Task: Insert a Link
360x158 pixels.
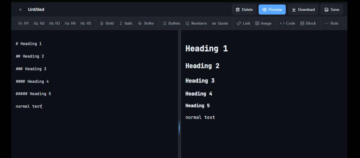Action: 243,23
